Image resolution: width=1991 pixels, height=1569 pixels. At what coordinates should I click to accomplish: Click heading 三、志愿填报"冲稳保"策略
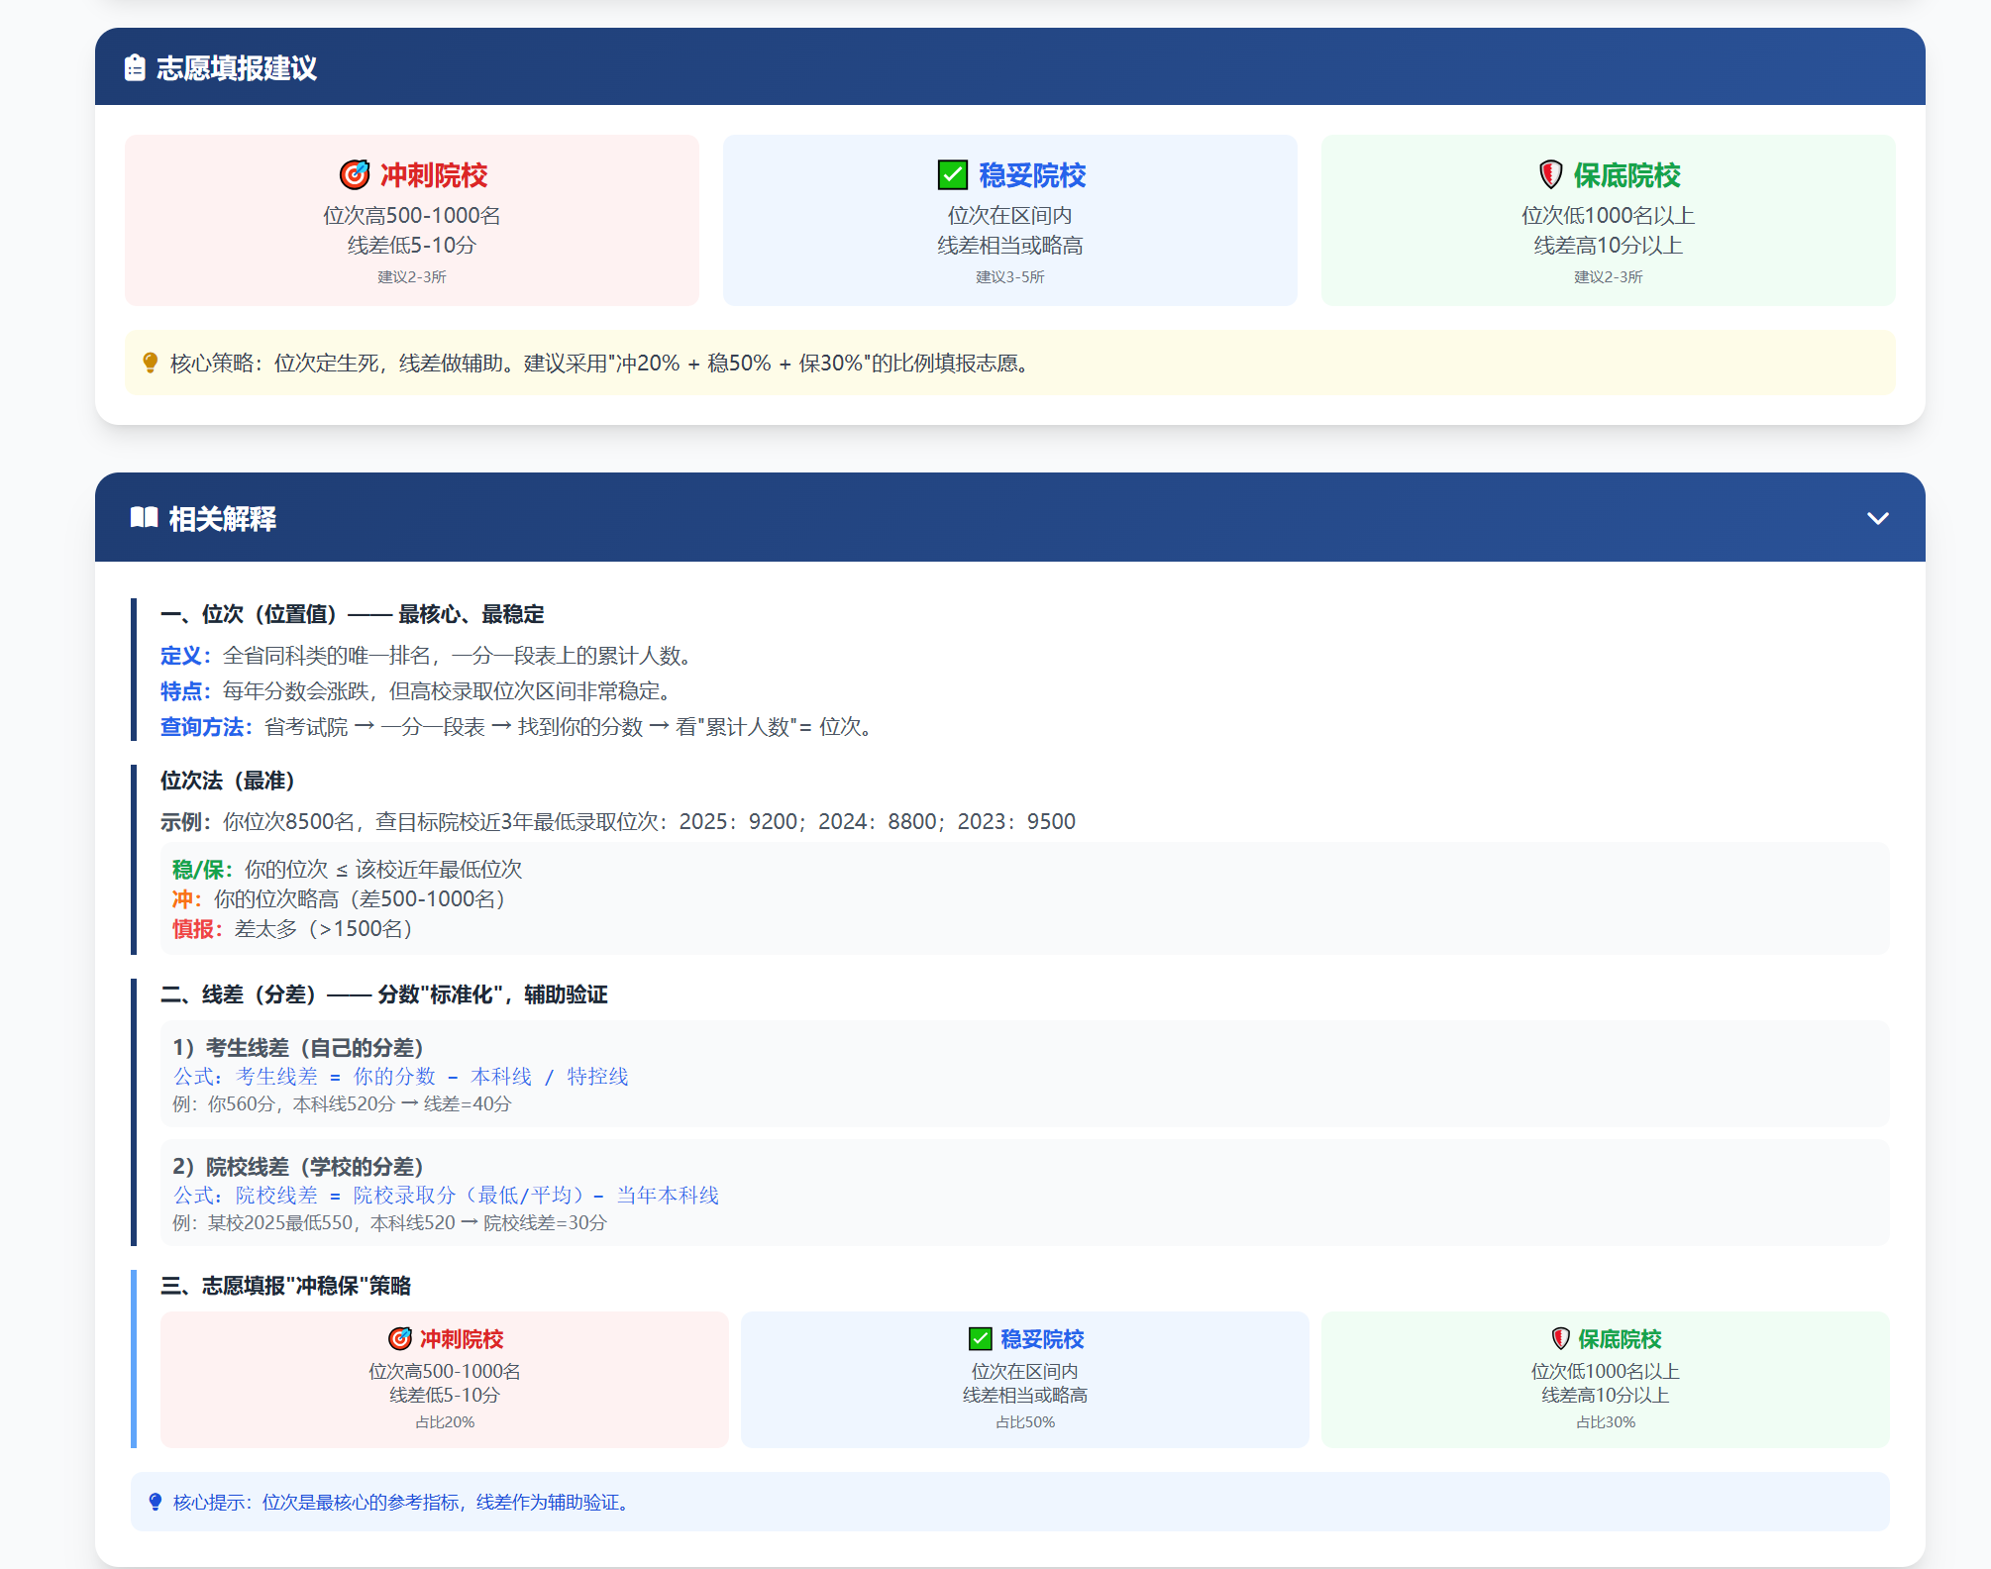tap(286, 1286)
